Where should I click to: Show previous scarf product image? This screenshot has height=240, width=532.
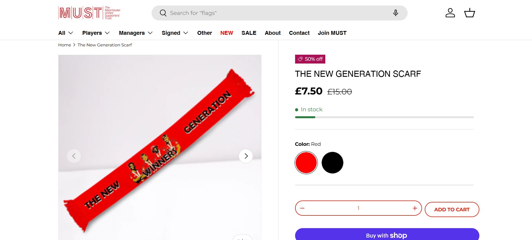click(x=74, y=156)
